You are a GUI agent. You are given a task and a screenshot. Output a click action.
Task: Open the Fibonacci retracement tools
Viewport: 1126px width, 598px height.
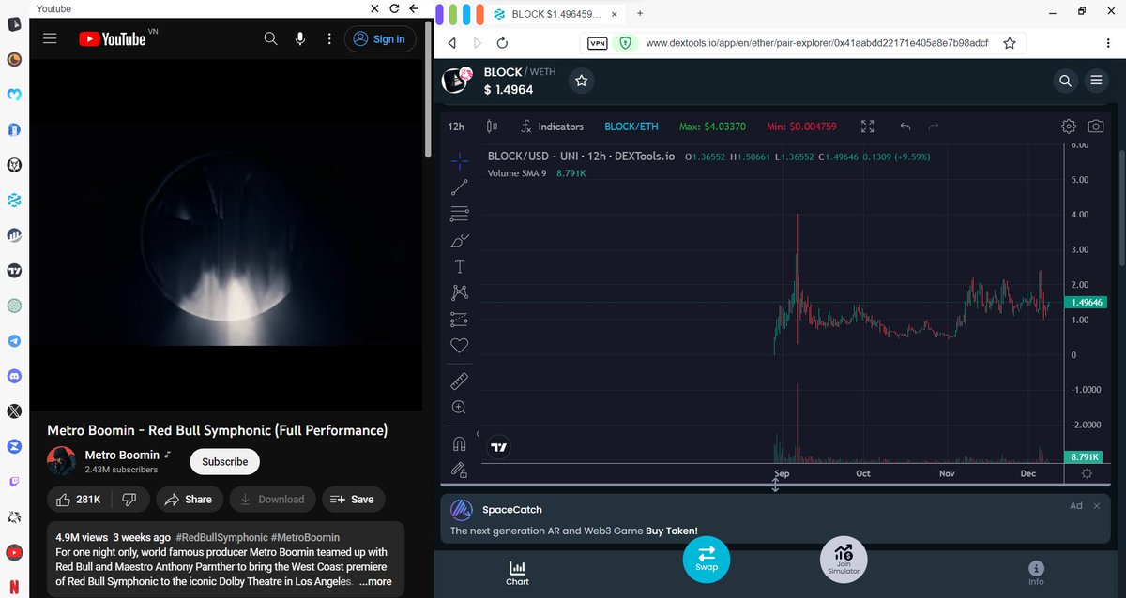[460, 214]
